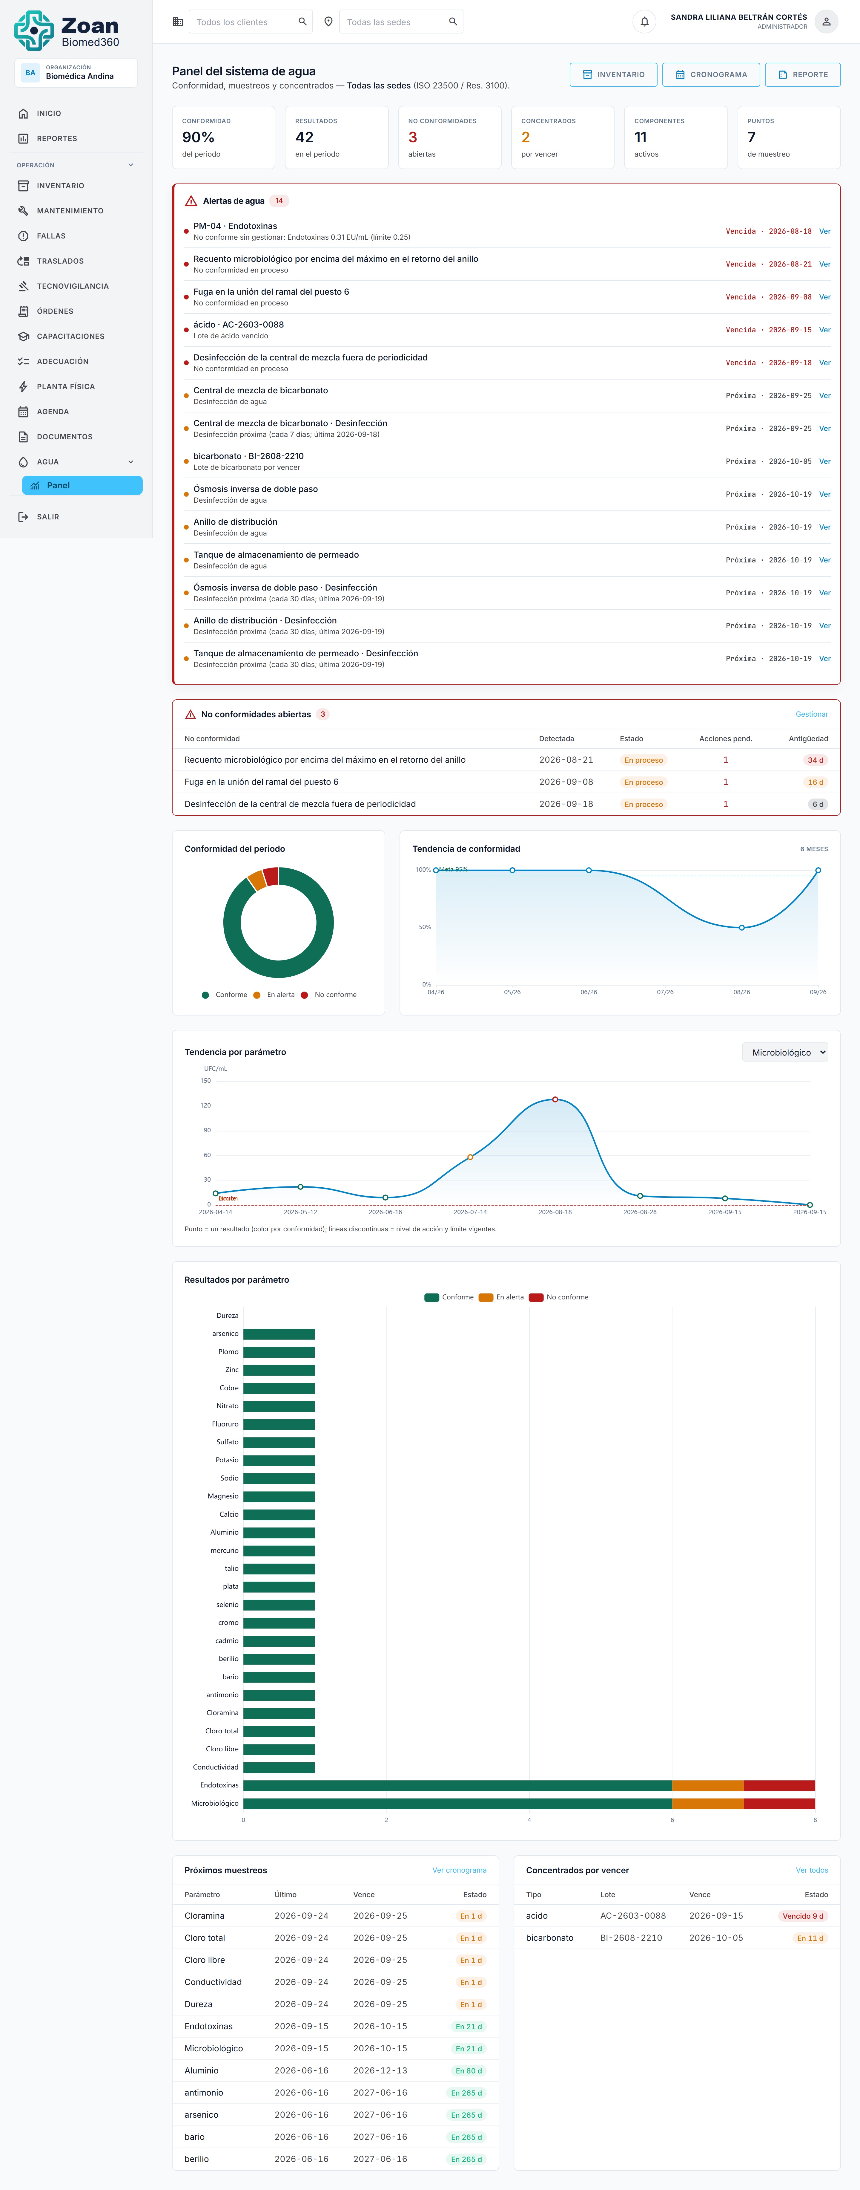Click the Salir logout icon
This screenshot has width=860, height=2190.
point(23,517)
